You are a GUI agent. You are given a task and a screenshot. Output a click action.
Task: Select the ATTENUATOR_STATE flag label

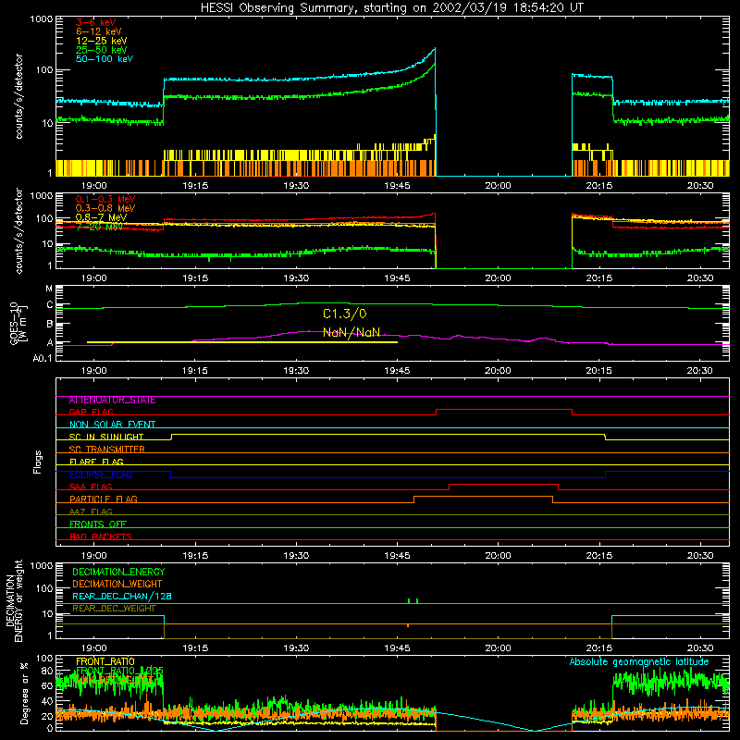pos(112,401)
